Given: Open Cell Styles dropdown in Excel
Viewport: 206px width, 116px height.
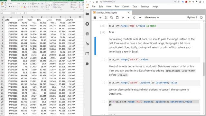Looking at the screenshot, I should tap(58, 7).
